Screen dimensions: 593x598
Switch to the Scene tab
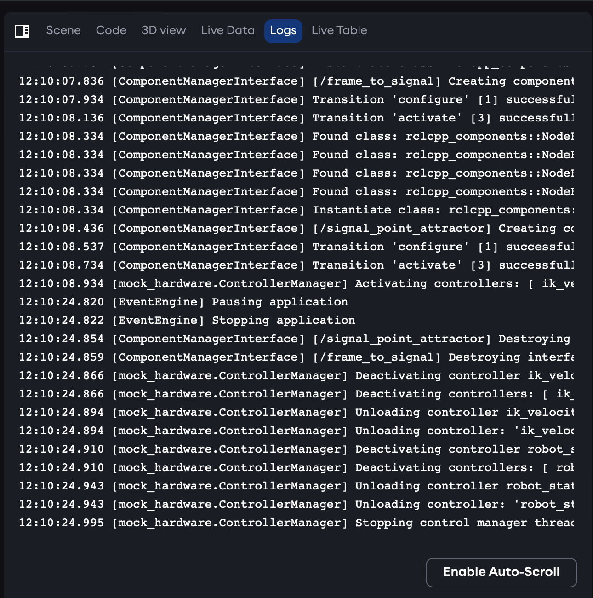[63, 30]
